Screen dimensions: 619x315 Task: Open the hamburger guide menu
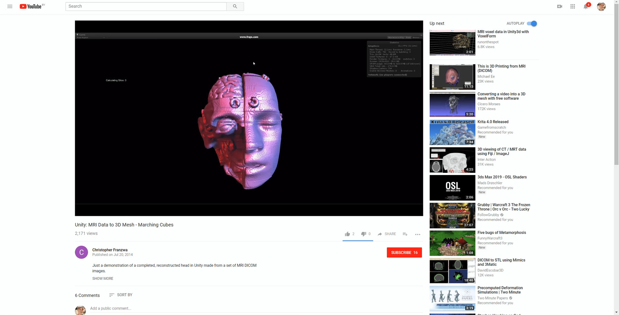click(10, 6)
